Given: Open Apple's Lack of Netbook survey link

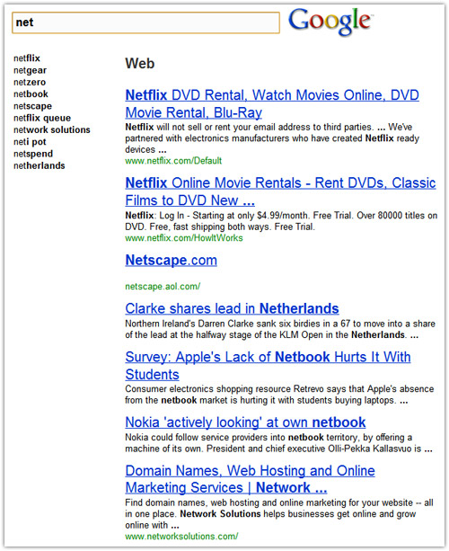Looking at the screenshot, I should 268,366.
